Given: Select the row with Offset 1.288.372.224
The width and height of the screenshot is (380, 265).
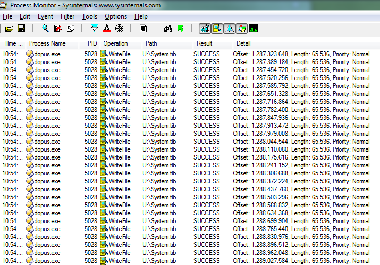Looking at the screenshot, I should click(190, 181).
